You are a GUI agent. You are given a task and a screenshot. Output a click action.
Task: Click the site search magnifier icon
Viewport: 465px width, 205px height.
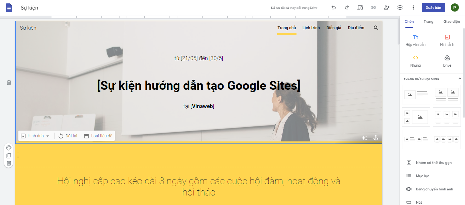pos(376,28)
